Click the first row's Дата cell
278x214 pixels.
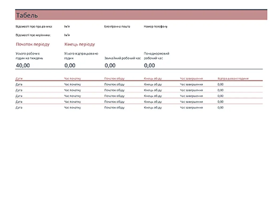(19, 85)
